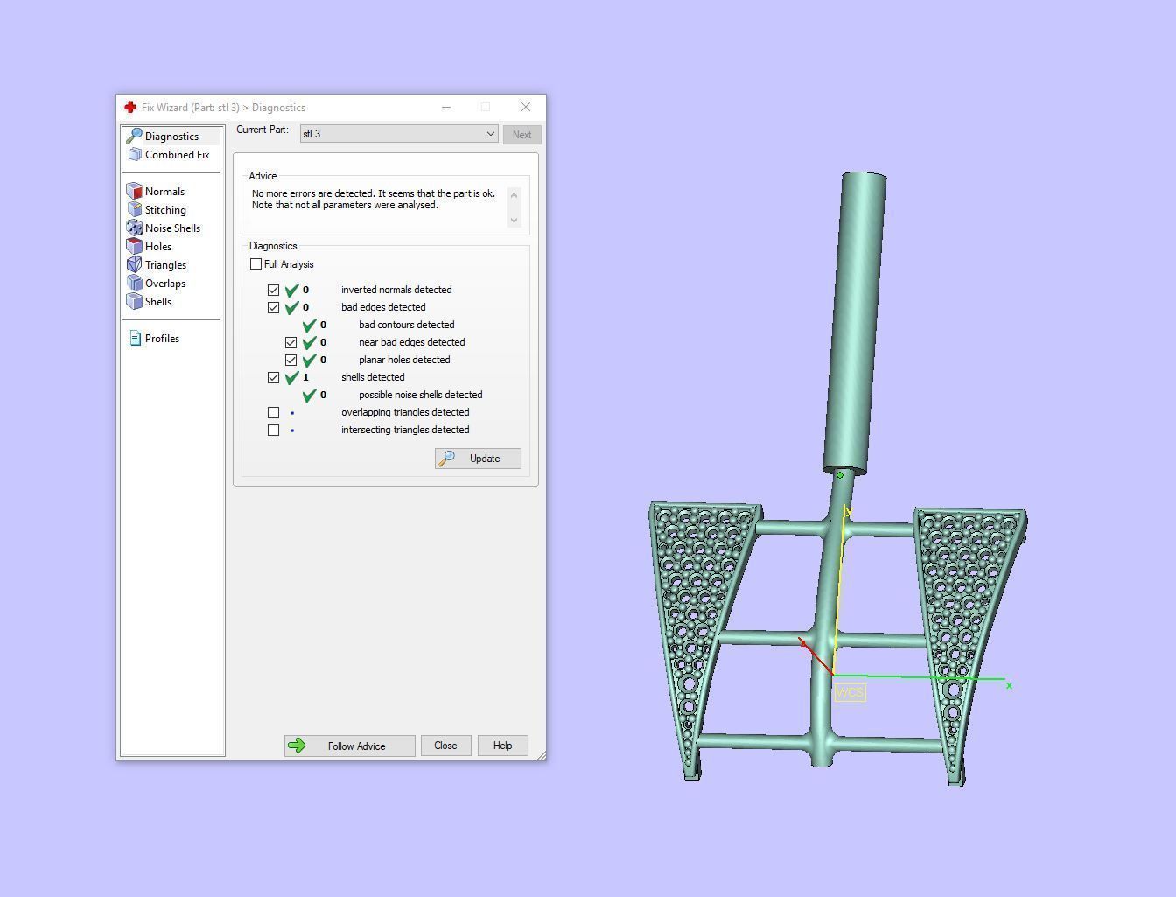Enable intersecting triangles detected checkbox
The width and height of the screenshot is (1176, 897).
[x=273, y=430]
